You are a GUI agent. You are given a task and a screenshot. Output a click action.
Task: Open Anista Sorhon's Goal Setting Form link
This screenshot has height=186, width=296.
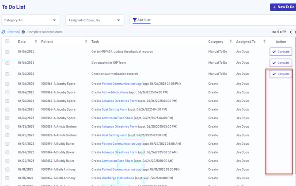(x=114, y=135)
